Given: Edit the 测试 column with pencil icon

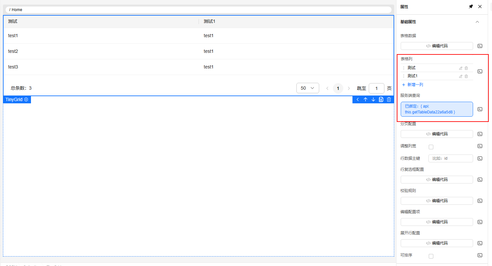Looking at the screenshot, I should (x=461, y=68).
